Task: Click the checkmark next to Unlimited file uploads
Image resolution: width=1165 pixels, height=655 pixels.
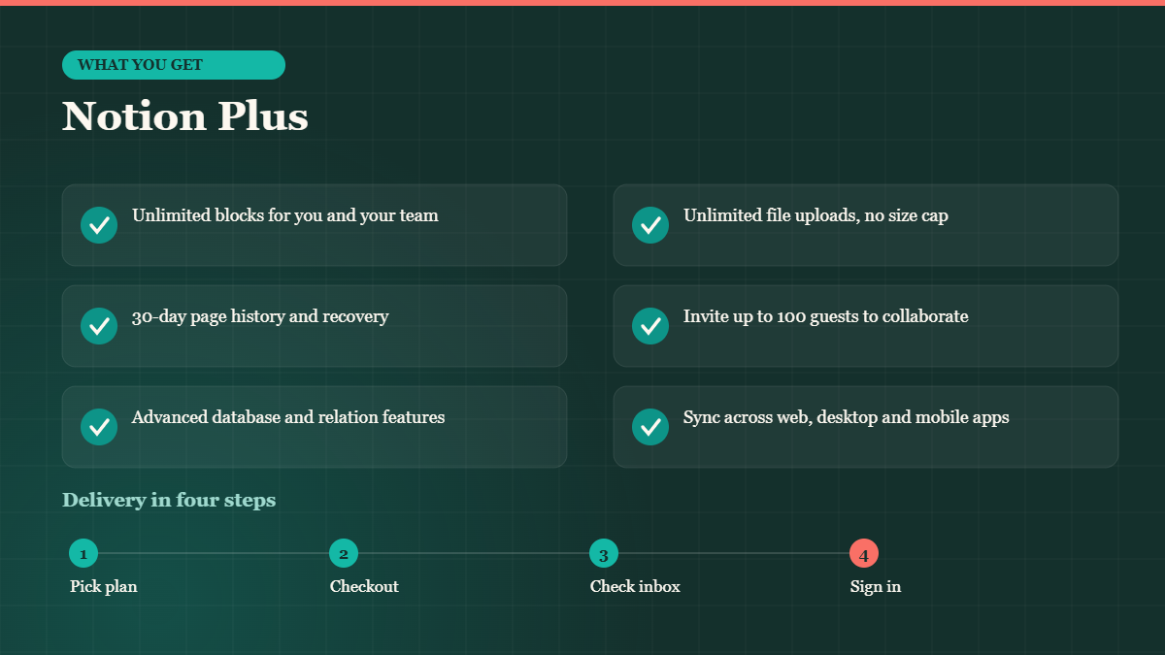Action: [x=650, y=225]
